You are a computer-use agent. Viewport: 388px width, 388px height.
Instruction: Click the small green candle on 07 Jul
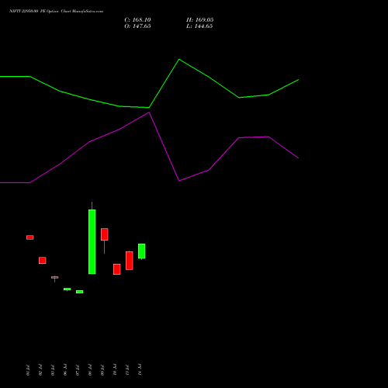(80, 292)
